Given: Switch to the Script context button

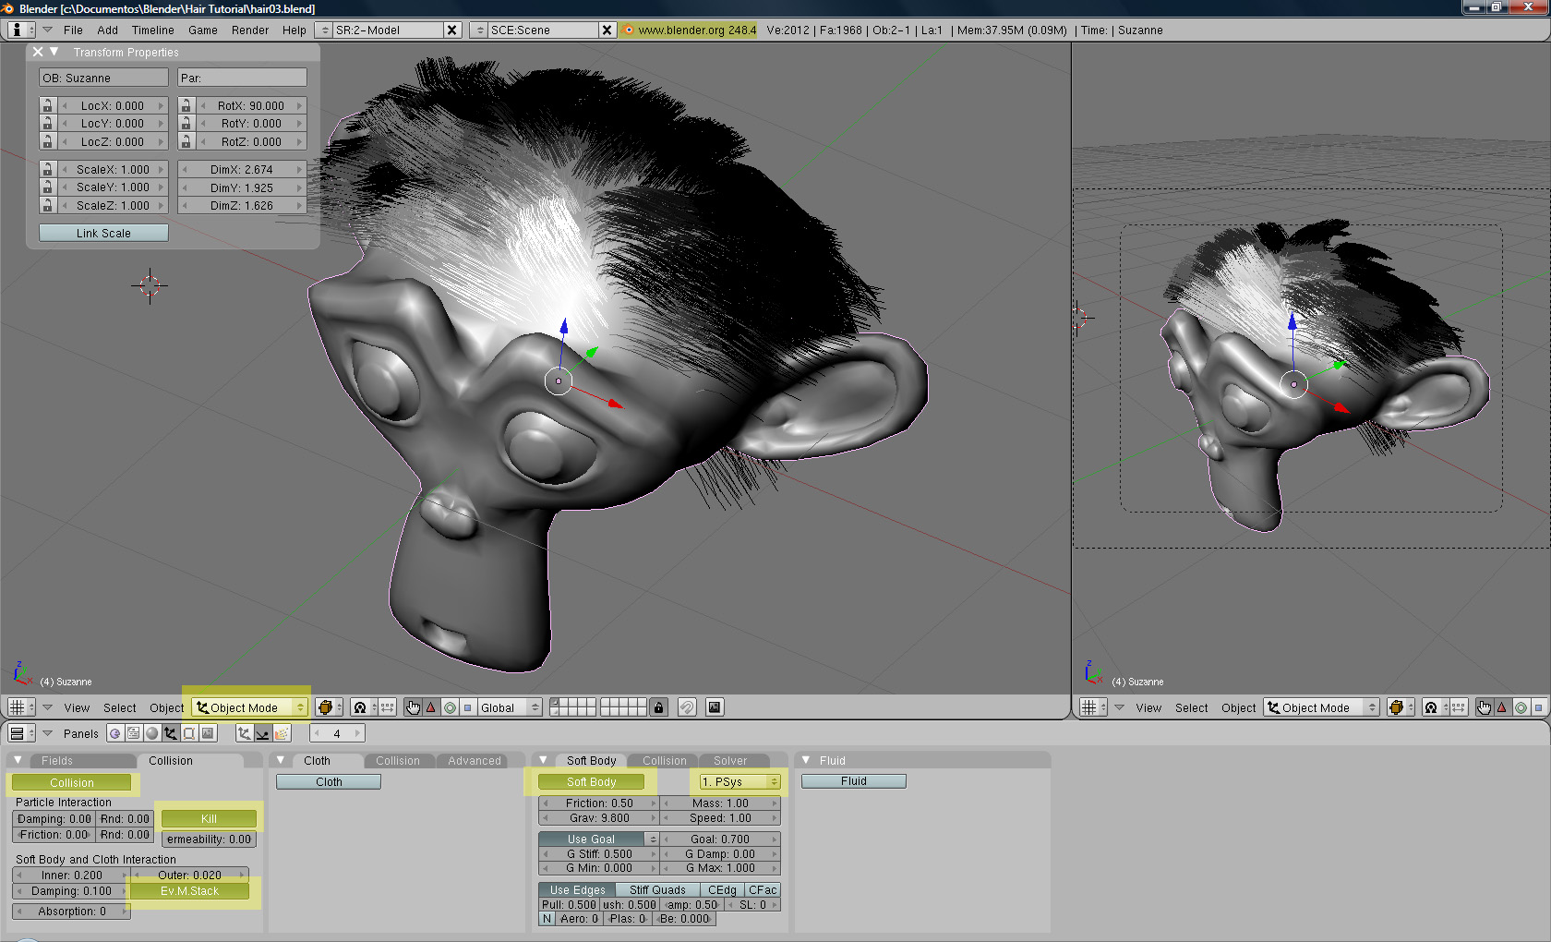Looking at the screenshot, I should click(133, 733).
